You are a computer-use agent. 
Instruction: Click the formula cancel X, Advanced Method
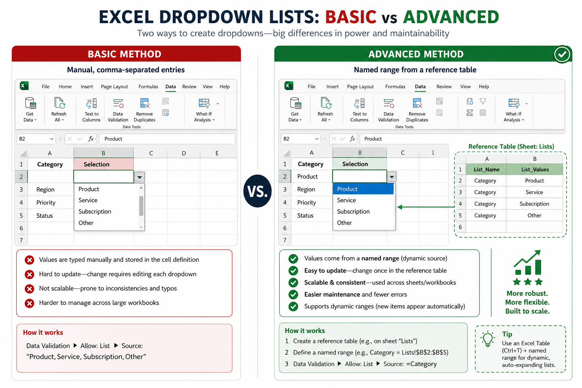click(x=334, y=139)
